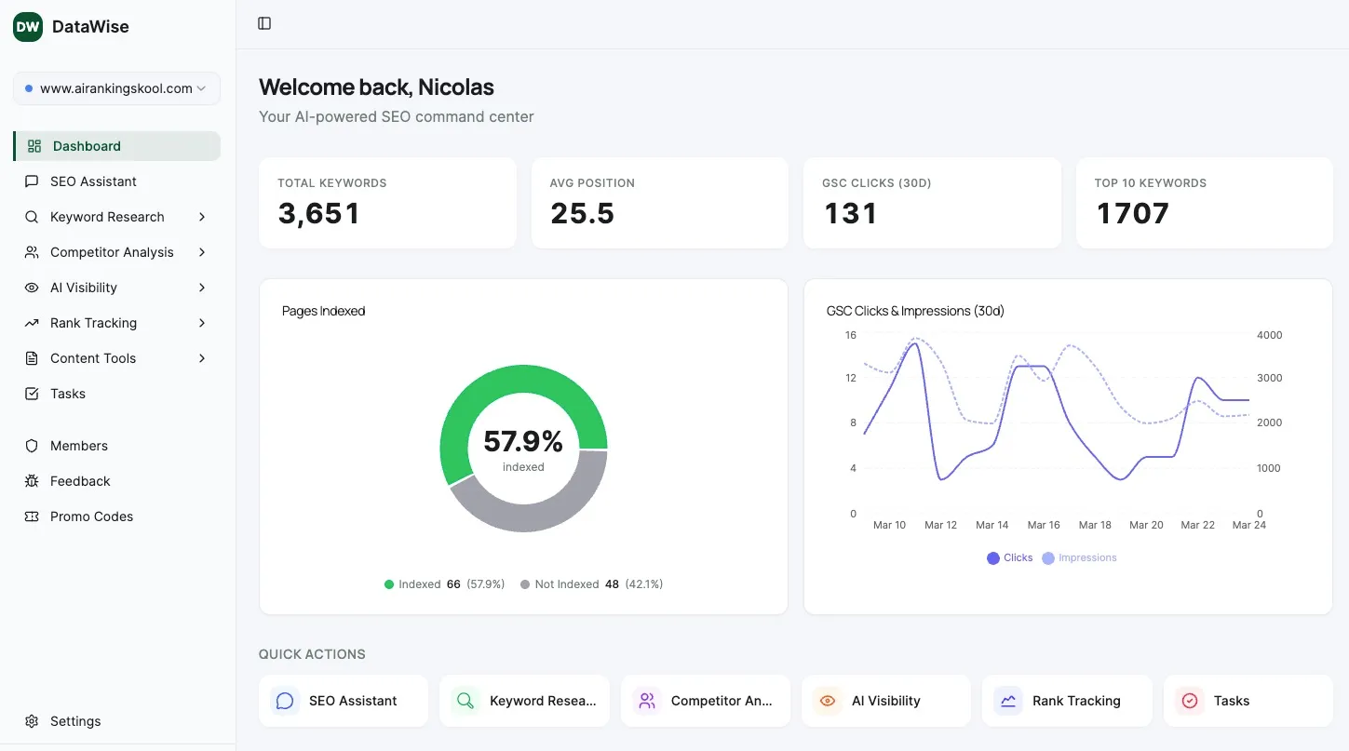Open the www.airankingskool.com site selector dropdown
This screenshot has height=751, width=1349.
116,87
